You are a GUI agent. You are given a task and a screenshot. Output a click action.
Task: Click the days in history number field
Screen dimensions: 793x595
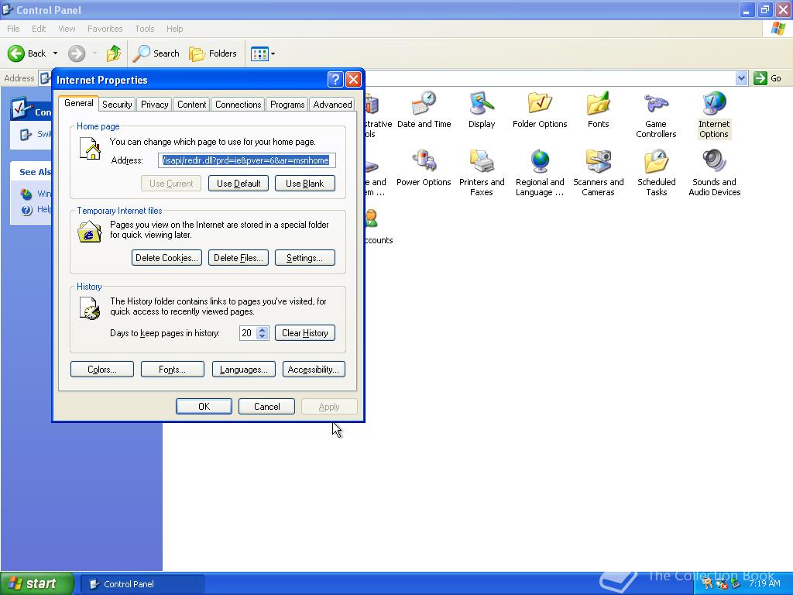pyautogui.click(x=248, y=333)
